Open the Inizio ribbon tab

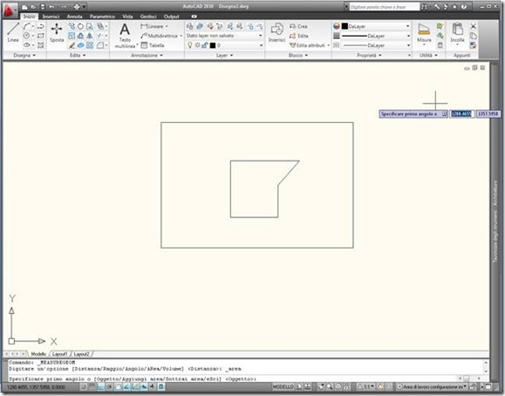tap(29, 16)
